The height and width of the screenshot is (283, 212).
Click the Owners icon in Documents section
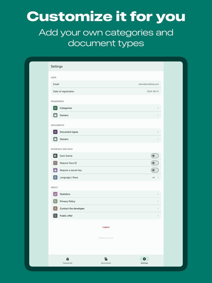(55, 139)
